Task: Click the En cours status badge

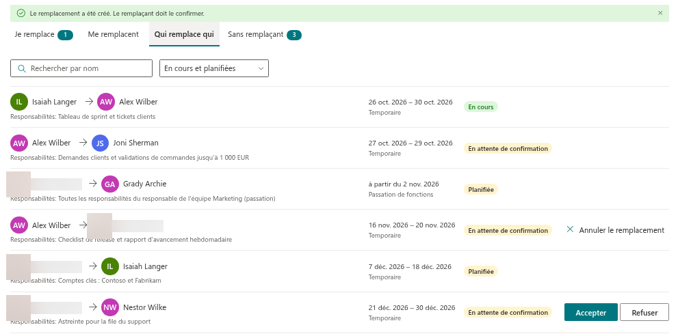Action: pos(481,107)
